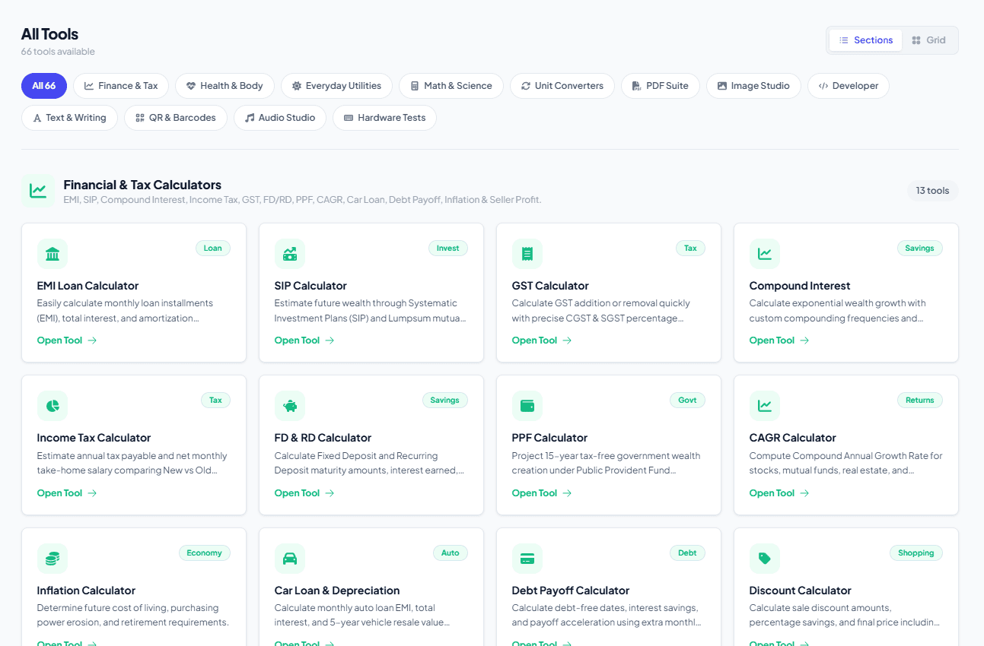Open Tool link for EMI Loan Calculator
This screenshot has height=646, width=984.
pos(67,340)
